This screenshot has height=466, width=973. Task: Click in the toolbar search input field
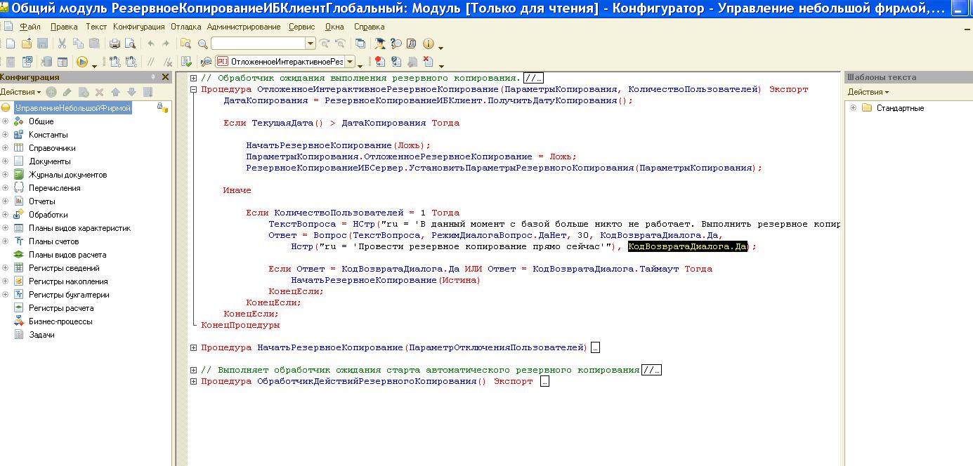click(x=258, y=44)
